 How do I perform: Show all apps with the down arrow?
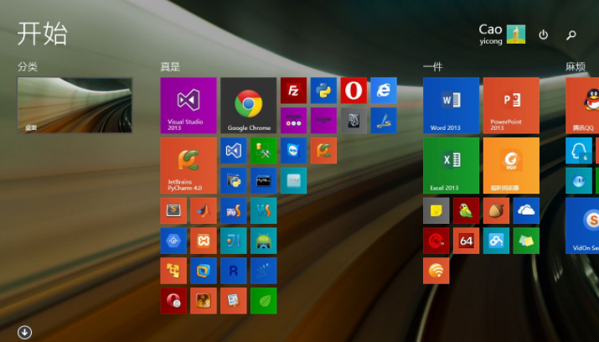[x=25, y=332]
